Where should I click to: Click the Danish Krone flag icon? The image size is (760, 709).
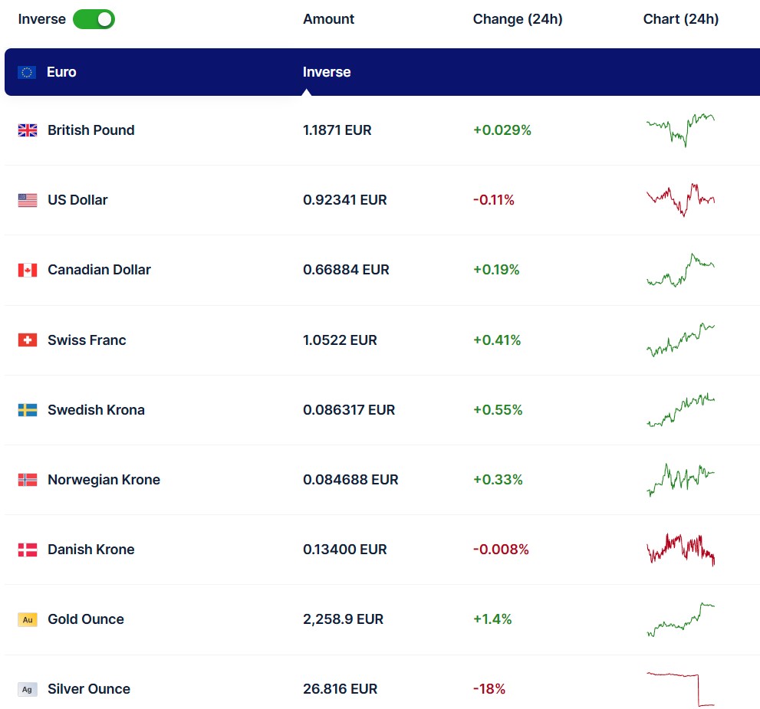pyautogui.click(x=28, y=550)
